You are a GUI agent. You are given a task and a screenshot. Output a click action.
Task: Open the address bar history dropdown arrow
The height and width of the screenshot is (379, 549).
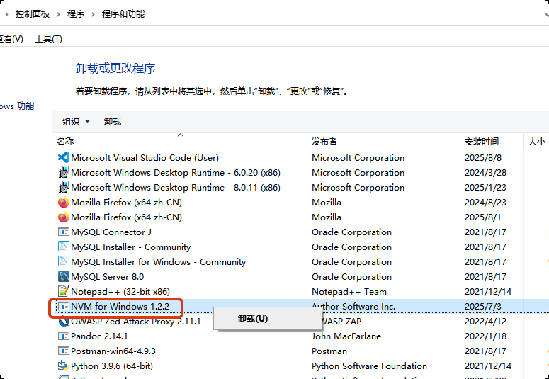(x=547, y=15)
